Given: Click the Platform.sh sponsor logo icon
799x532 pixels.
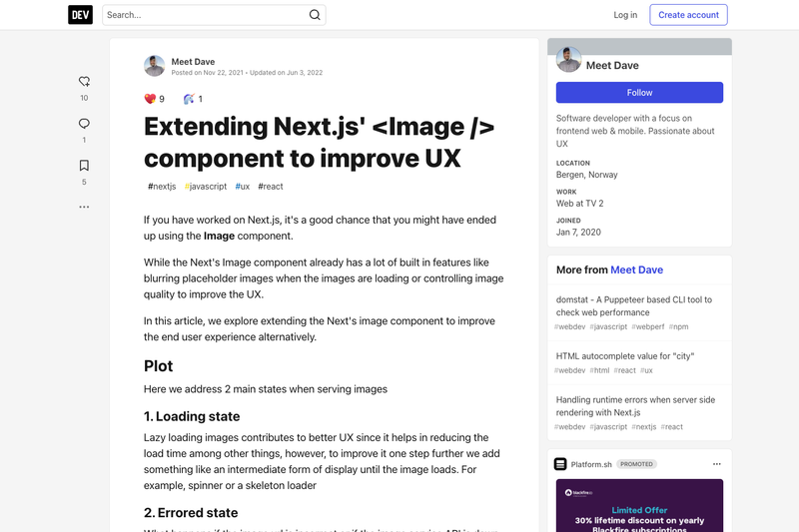Looking at the screenshot, I should [560, 464].
